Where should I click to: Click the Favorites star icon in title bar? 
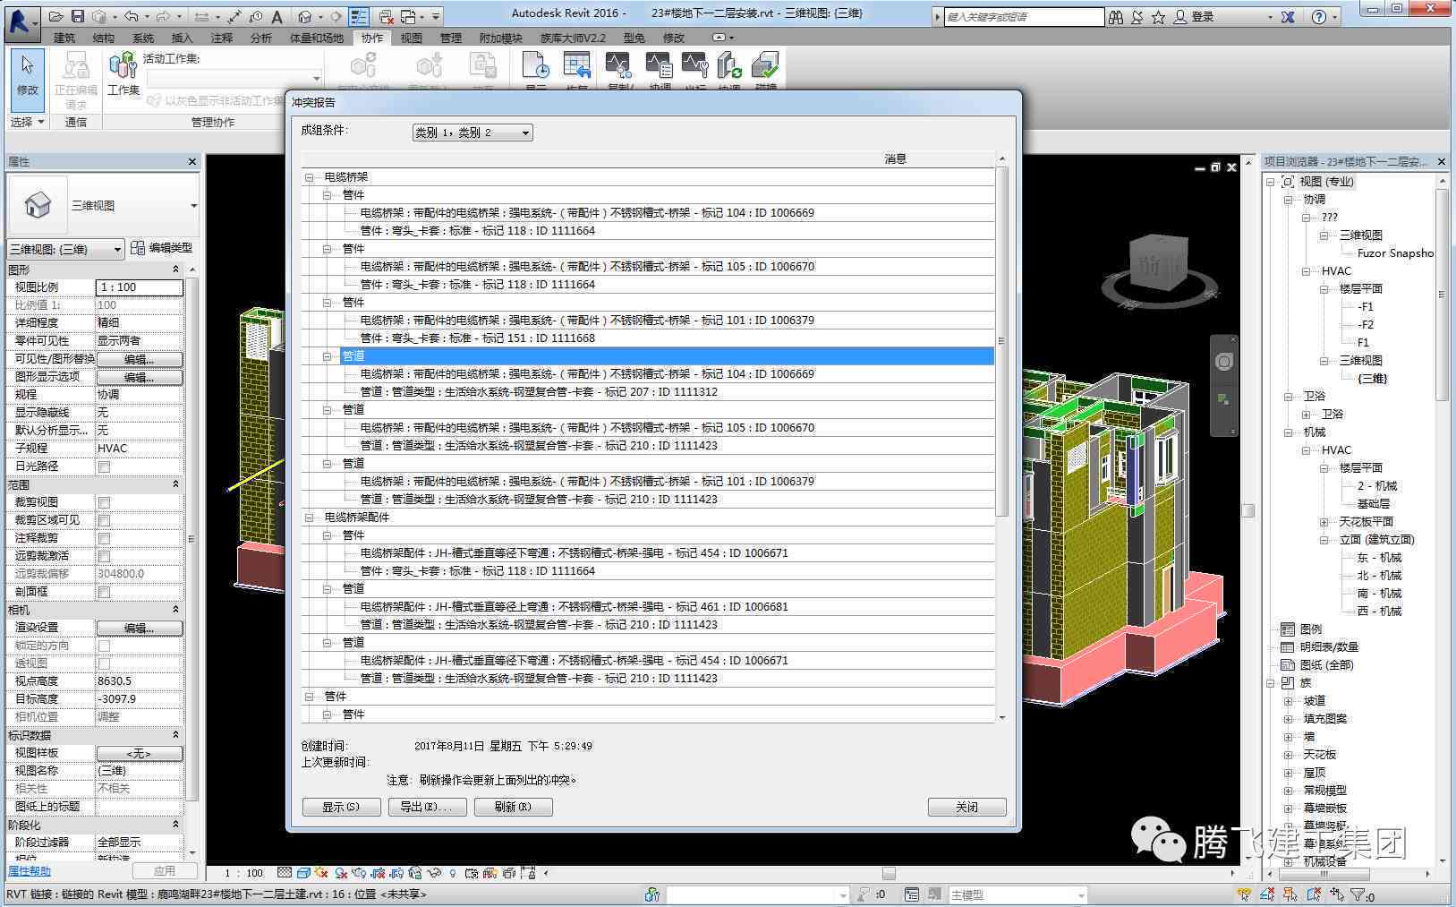[1159, 17]
